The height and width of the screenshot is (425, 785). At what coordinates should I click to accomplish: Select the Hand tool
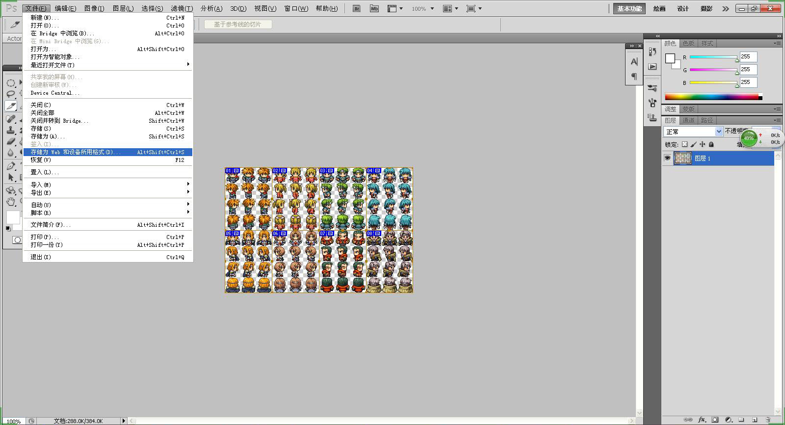(x=11, y=201)
